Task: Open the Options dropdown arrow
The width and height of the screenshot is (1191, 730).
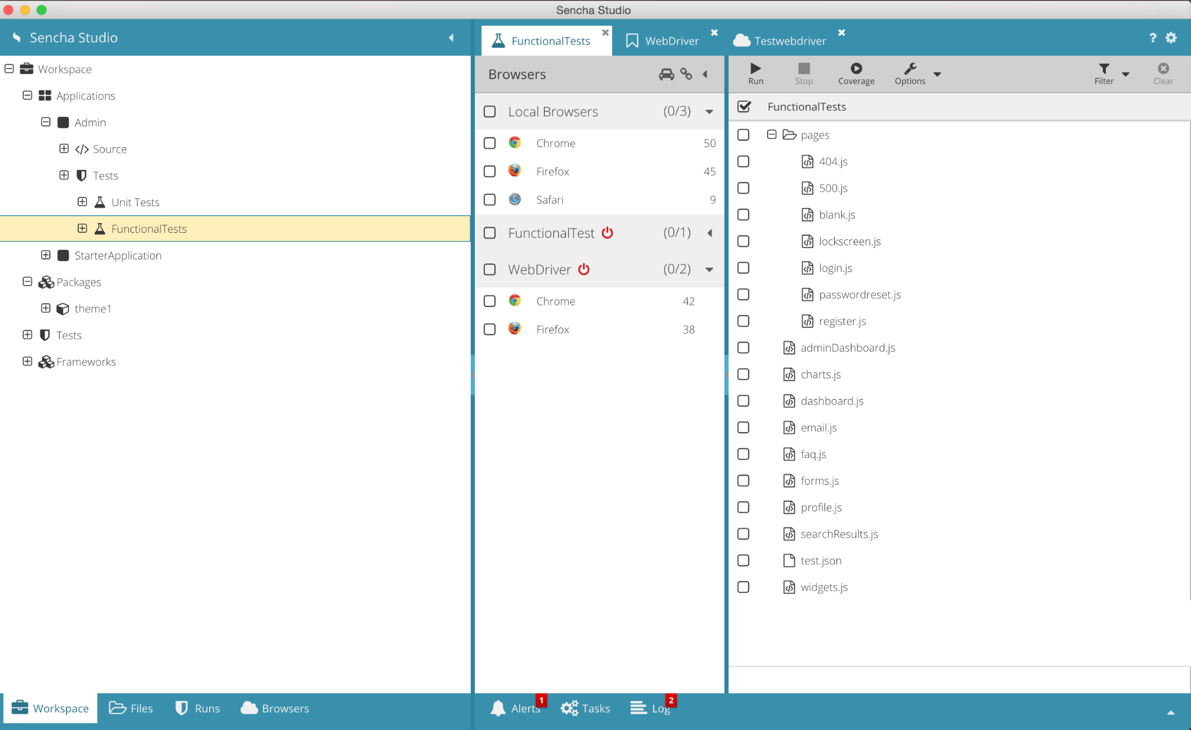Action: pos(937,74)
